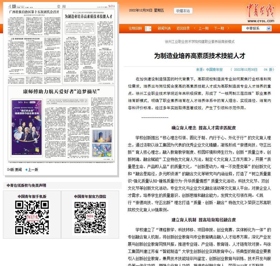Image resolution: width=280 pixels, height=266 pixels.
Task: Go to next issue 下一期
Action: pyautogui.click(x=219, y=28)
